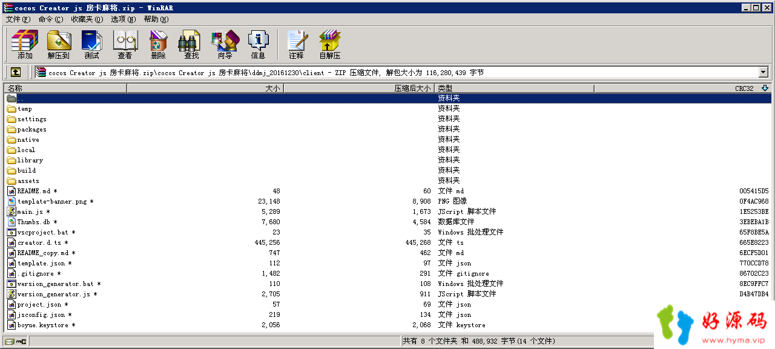775x349 pixels.
Task: Select the .gitignore file row
Action: tap(387, 274)
